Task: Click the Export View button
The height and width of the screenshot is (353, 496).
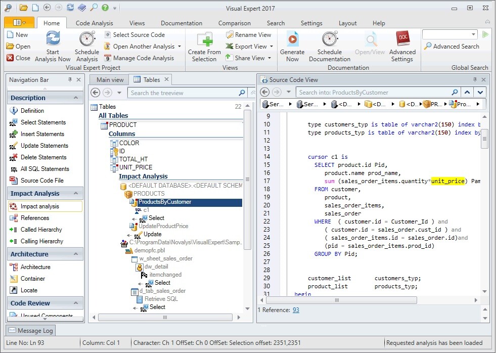Action: [x=247, y=46]
